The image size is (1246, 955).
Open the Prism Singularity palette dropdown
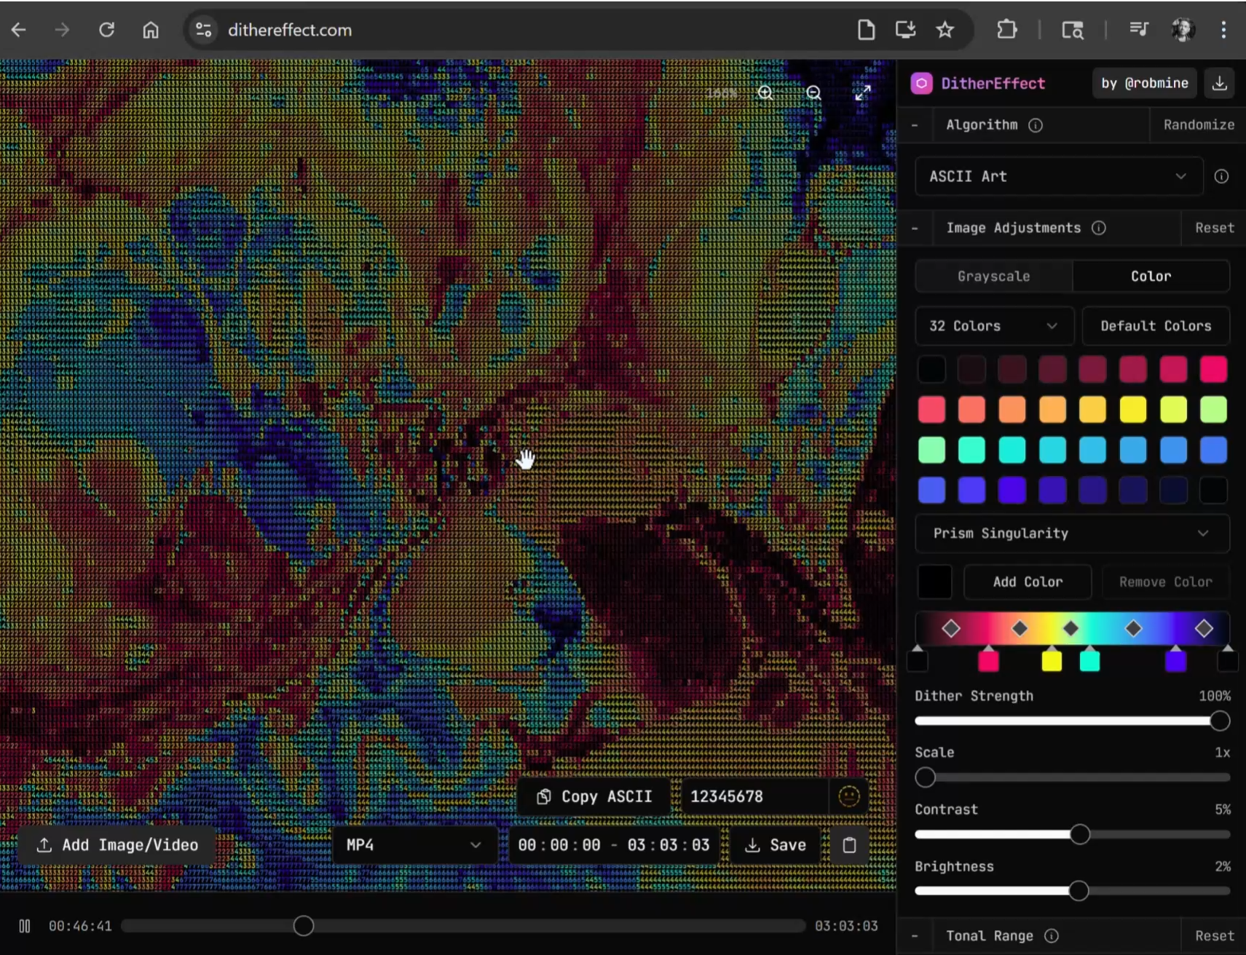pos(1071,534)
